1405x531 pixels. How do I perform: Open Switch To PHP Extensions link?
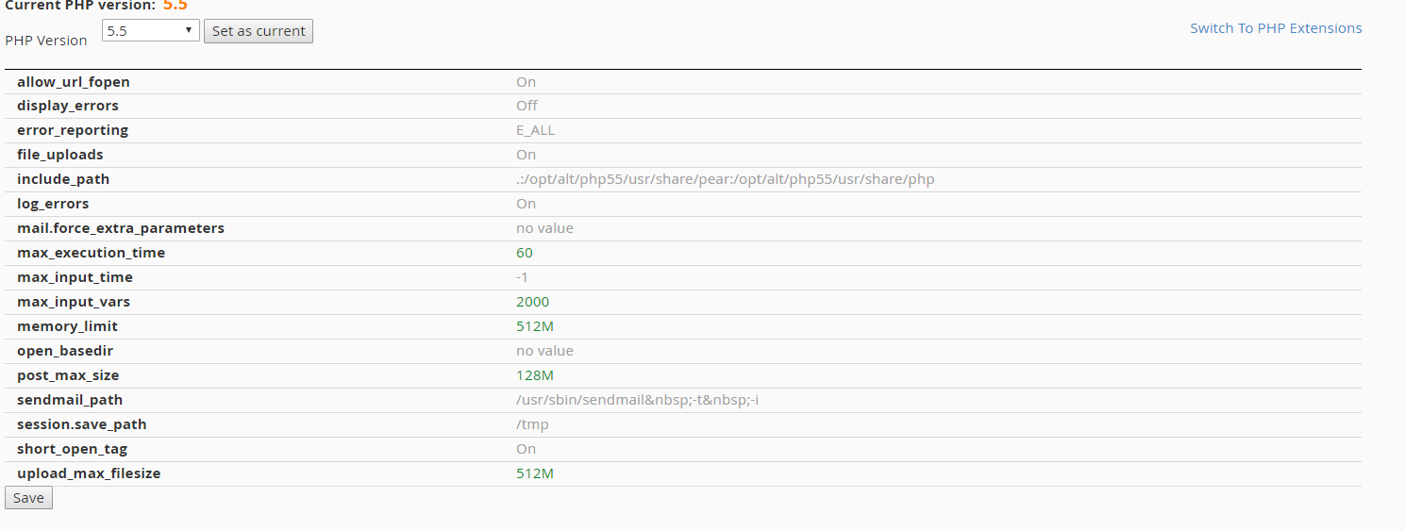click(x=1276, y=28)
